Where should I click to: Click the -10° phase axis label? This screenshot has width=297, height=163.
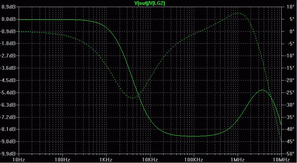[290, 56]
